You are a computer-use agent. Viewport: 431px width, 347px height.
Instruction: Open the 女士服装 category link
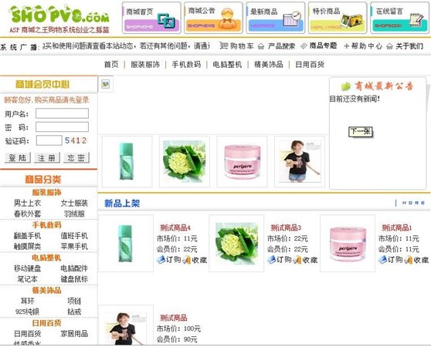[74, 204]
